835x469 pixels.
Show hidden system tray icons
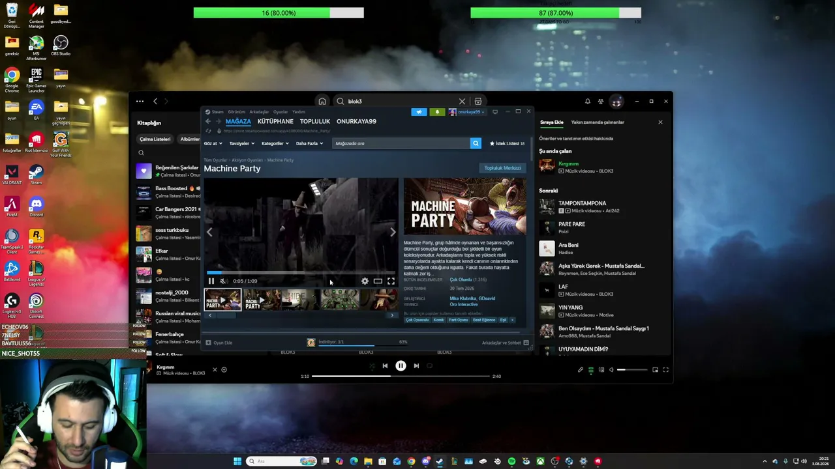(765, 461)
